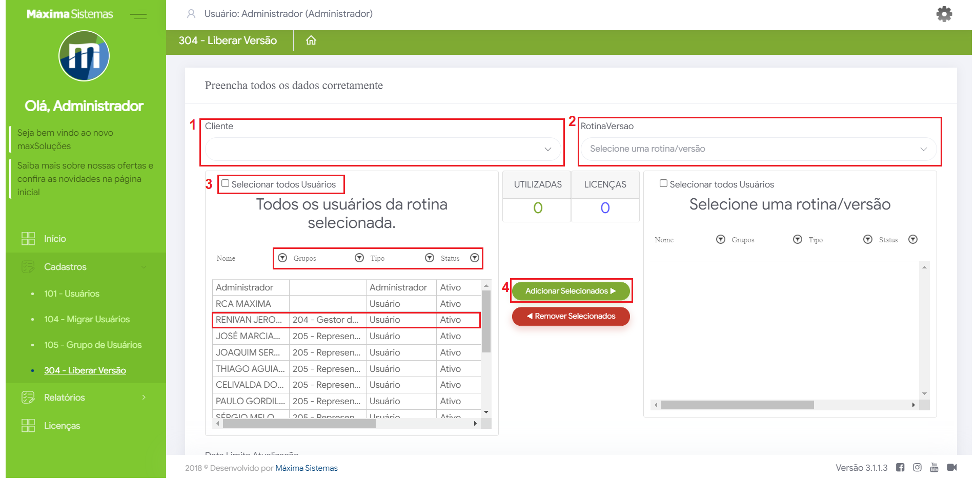Click the settings gear icon
This screenshot has height=480, width=976.
944,14
